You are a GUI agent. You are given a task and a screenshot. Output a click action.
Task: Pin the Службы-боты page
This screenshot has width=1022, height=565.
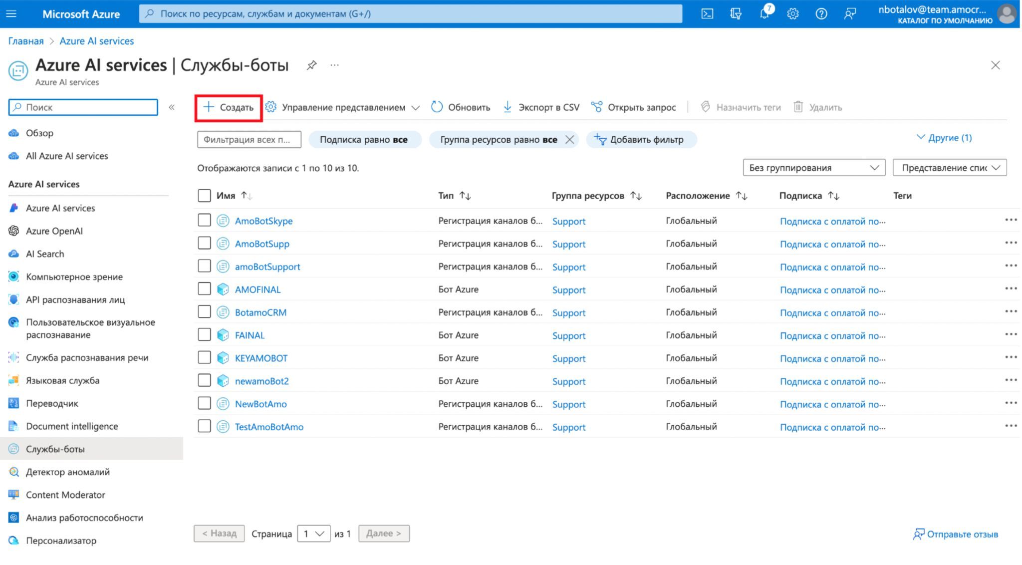point(311,65)
